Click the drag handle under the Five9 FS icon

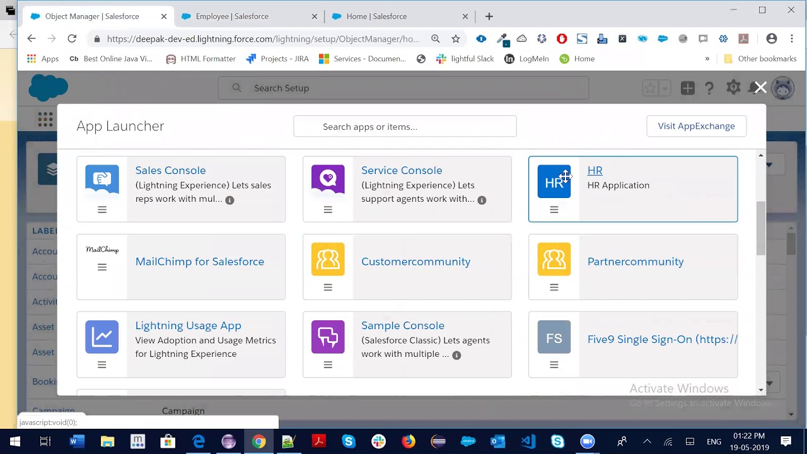[x=554, y=365]
